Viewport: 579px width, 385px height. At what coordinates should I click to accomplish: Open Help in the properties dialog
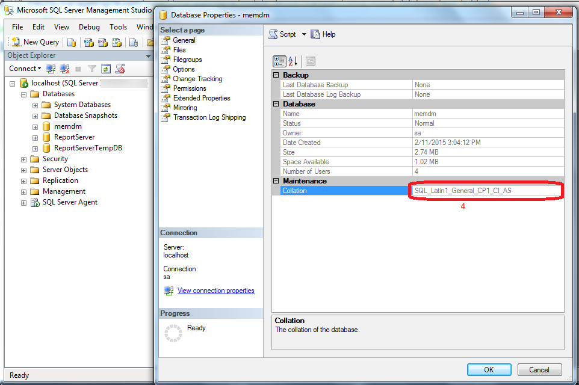click(x=323, y=34)
